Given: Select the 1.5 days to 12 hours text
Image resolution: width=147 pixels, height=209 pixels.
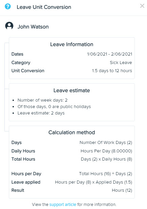Looking at the screenshot, I should pyautogui.click(x=112, y=71).
